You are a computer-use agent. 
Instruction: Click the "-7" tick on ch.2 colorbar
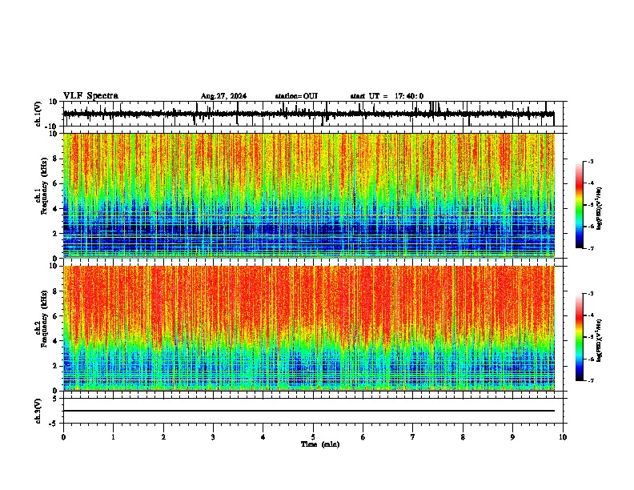(591, 380)
